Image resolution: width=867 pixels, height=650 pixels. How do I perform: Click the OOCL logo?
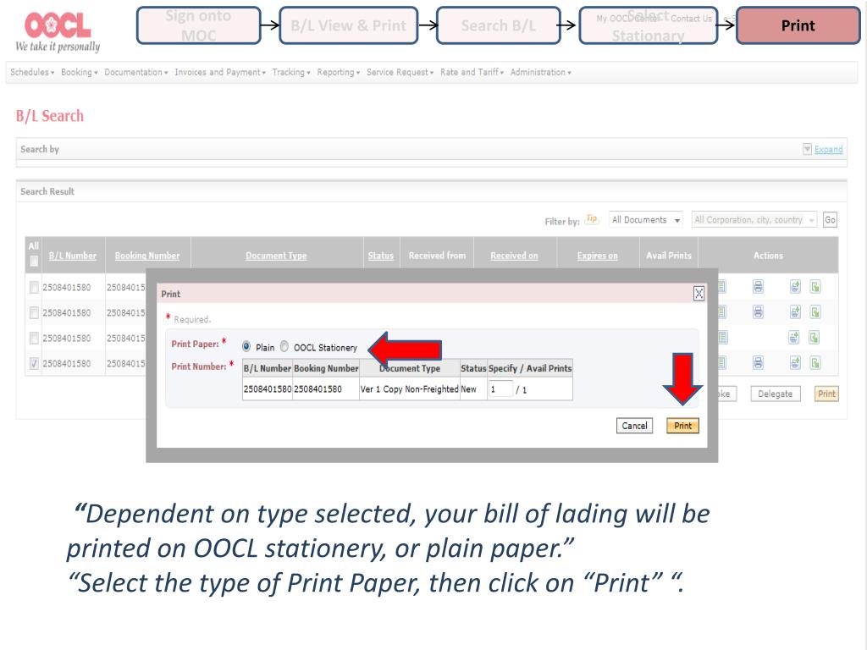[58, 32]
